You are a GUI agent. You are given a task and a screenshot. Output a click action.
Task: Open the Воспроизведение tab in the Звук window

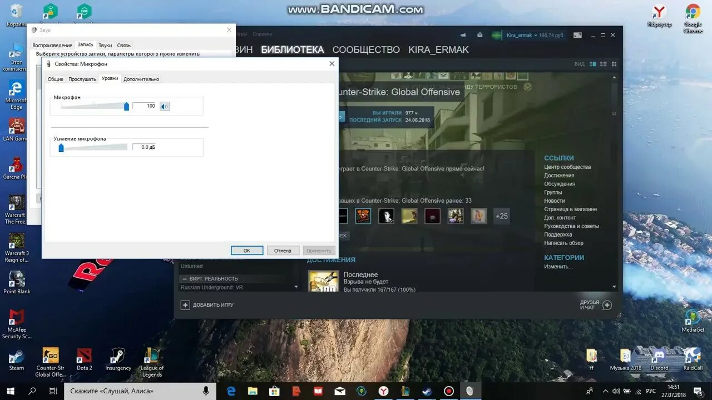tap(52, 46)
